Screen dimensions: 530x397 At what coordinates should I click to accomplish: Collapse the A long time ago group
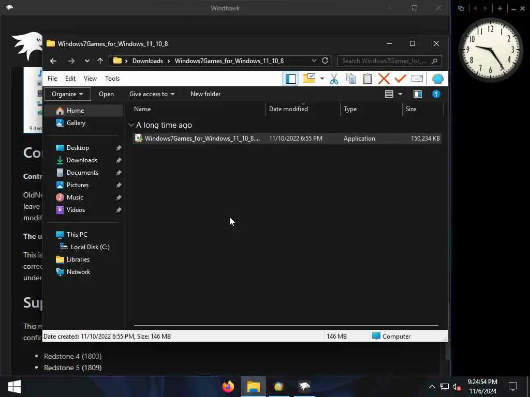[x=131, y=125]
